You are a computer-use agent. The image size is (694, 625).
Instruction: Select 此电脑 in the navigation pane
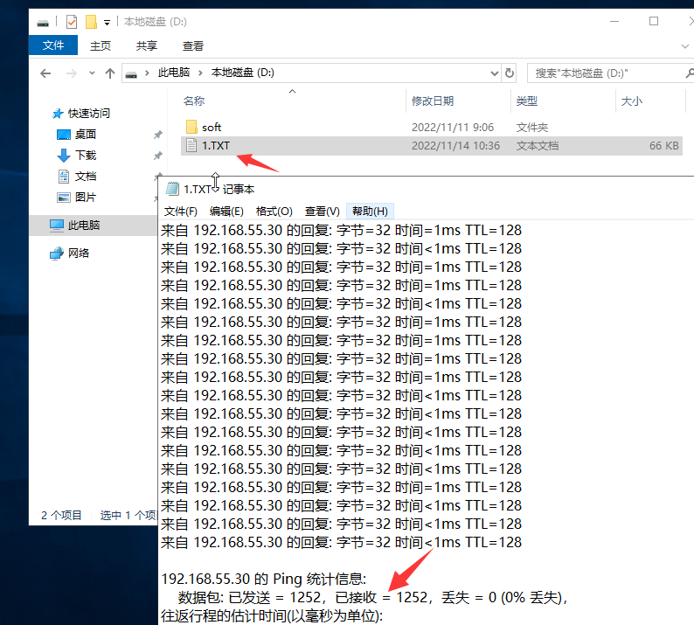click(x=84, y=226)
